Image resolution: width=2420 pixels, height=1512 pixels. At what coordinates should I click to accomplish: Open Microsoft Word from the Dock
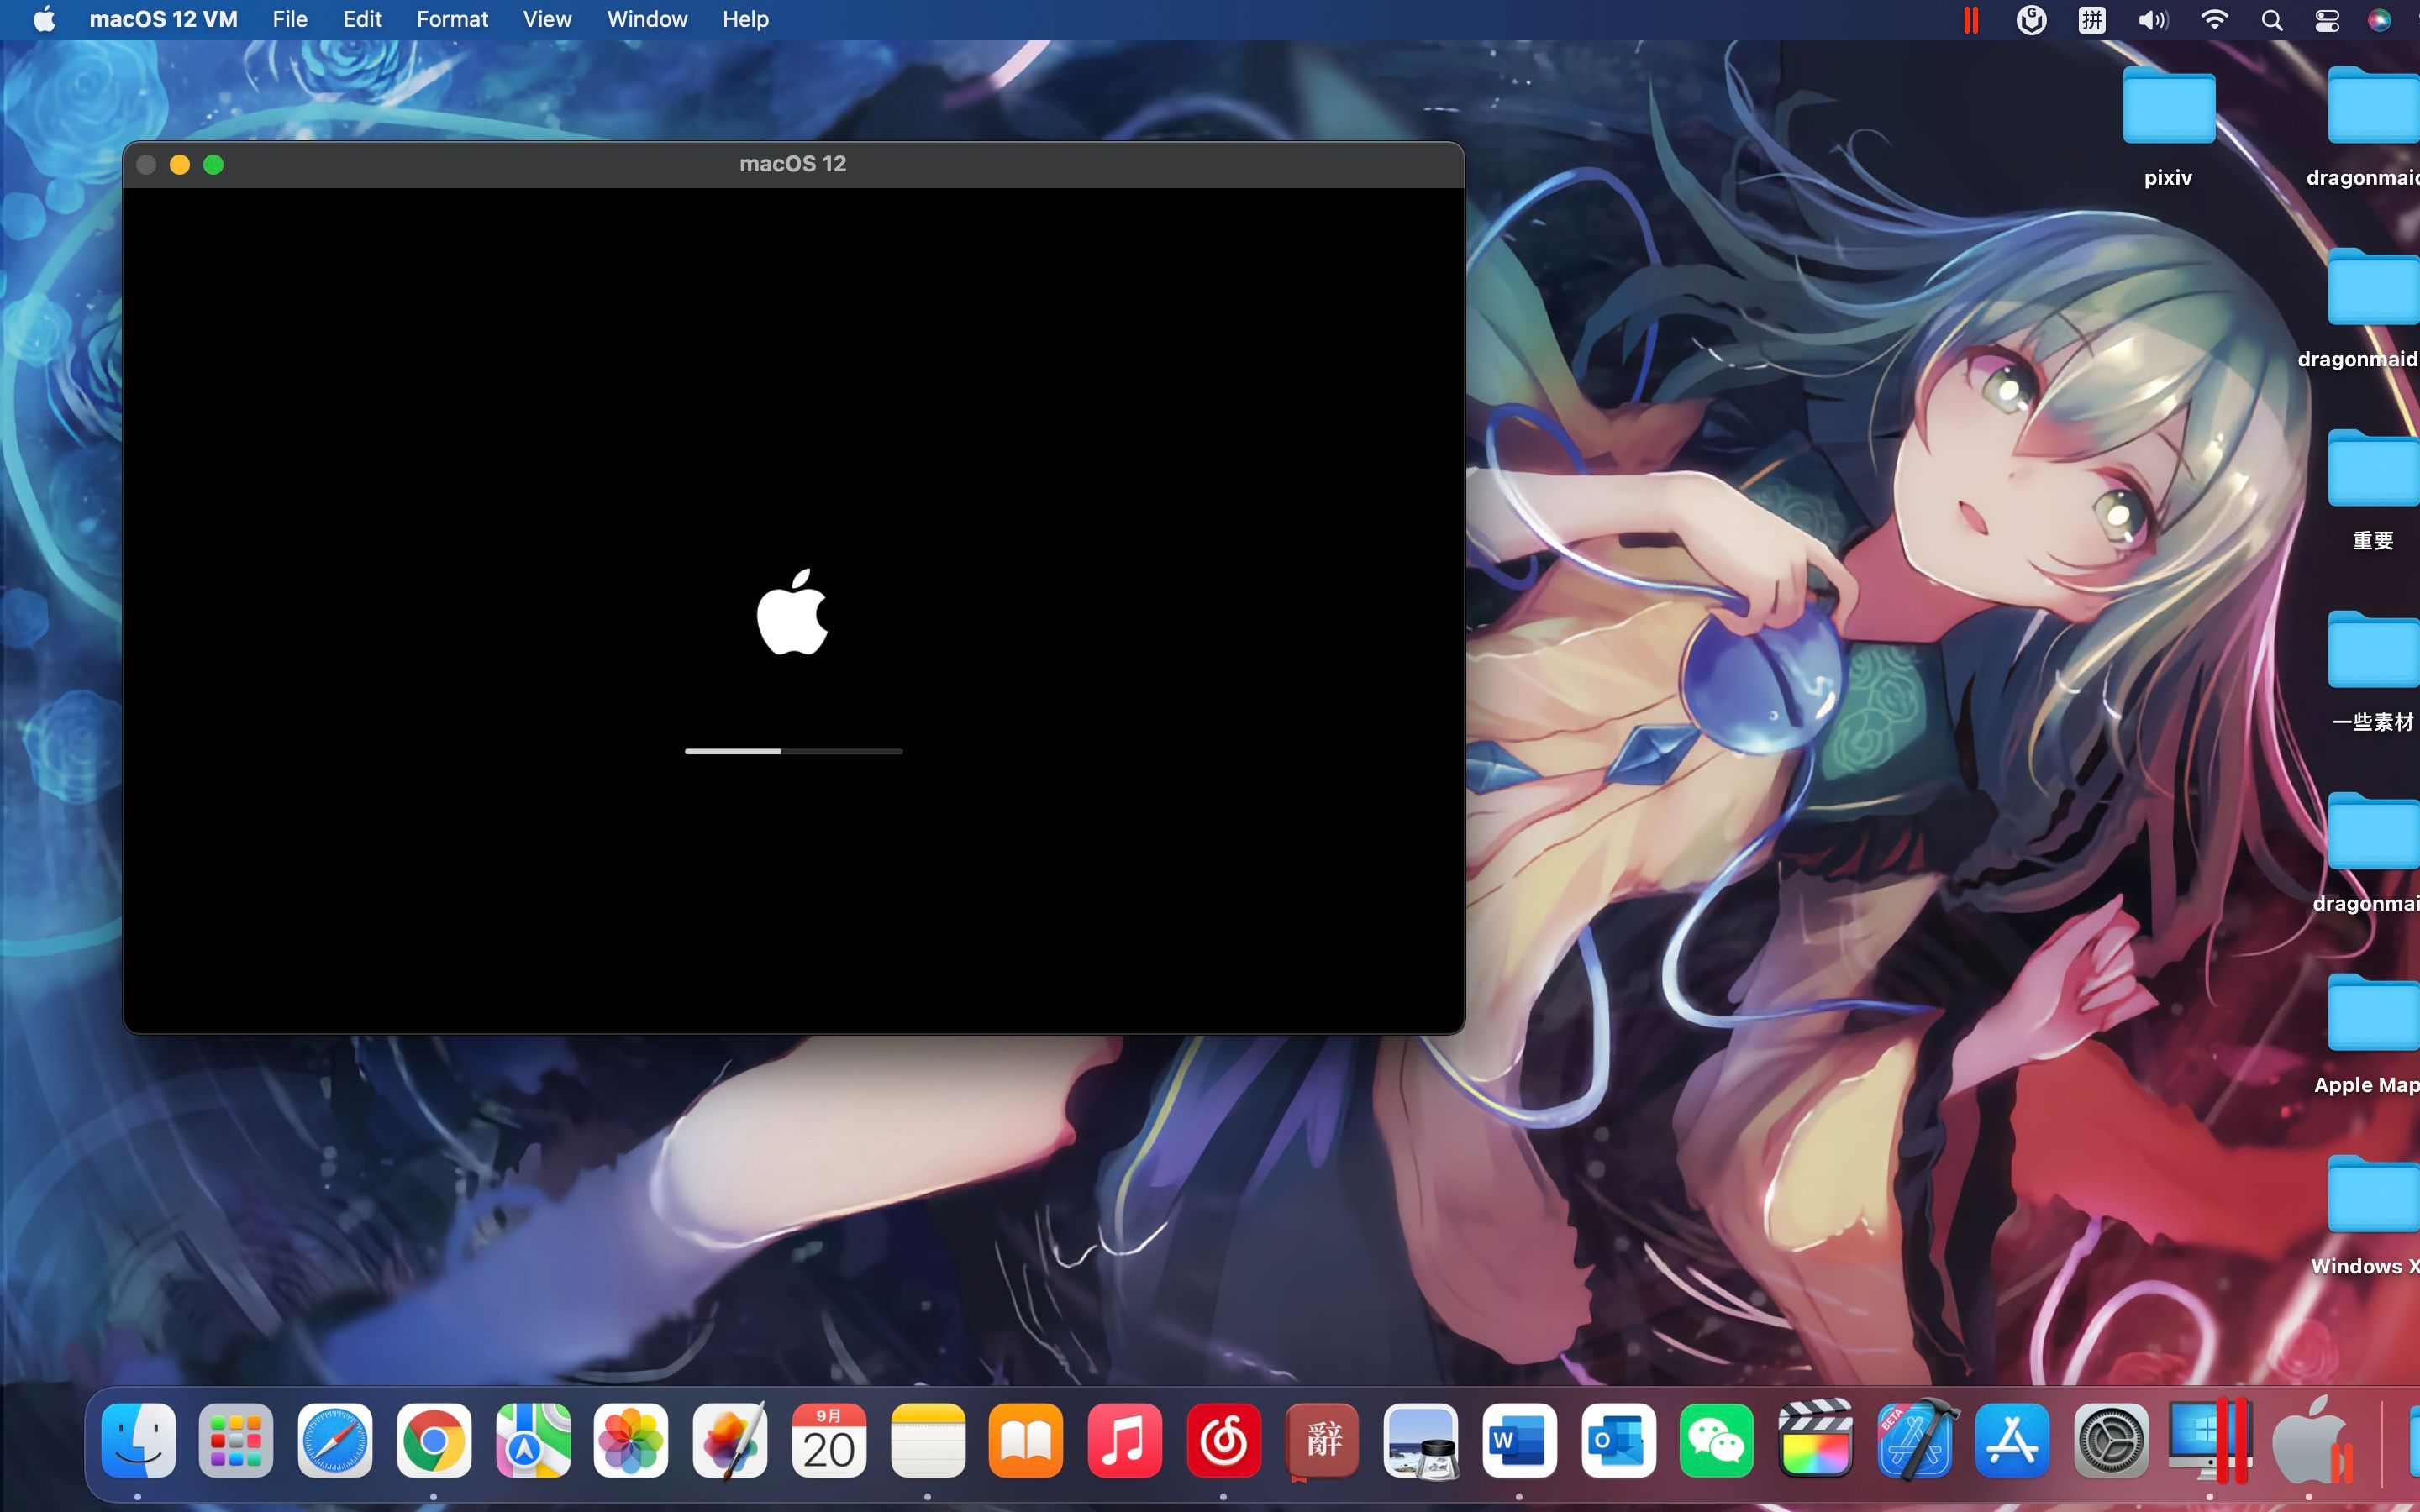(x=1520, y=1441)
